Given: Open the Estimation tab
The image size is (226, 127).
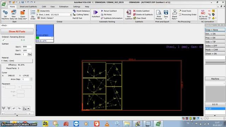Looking at the screenshot, I should click(64, 7).
